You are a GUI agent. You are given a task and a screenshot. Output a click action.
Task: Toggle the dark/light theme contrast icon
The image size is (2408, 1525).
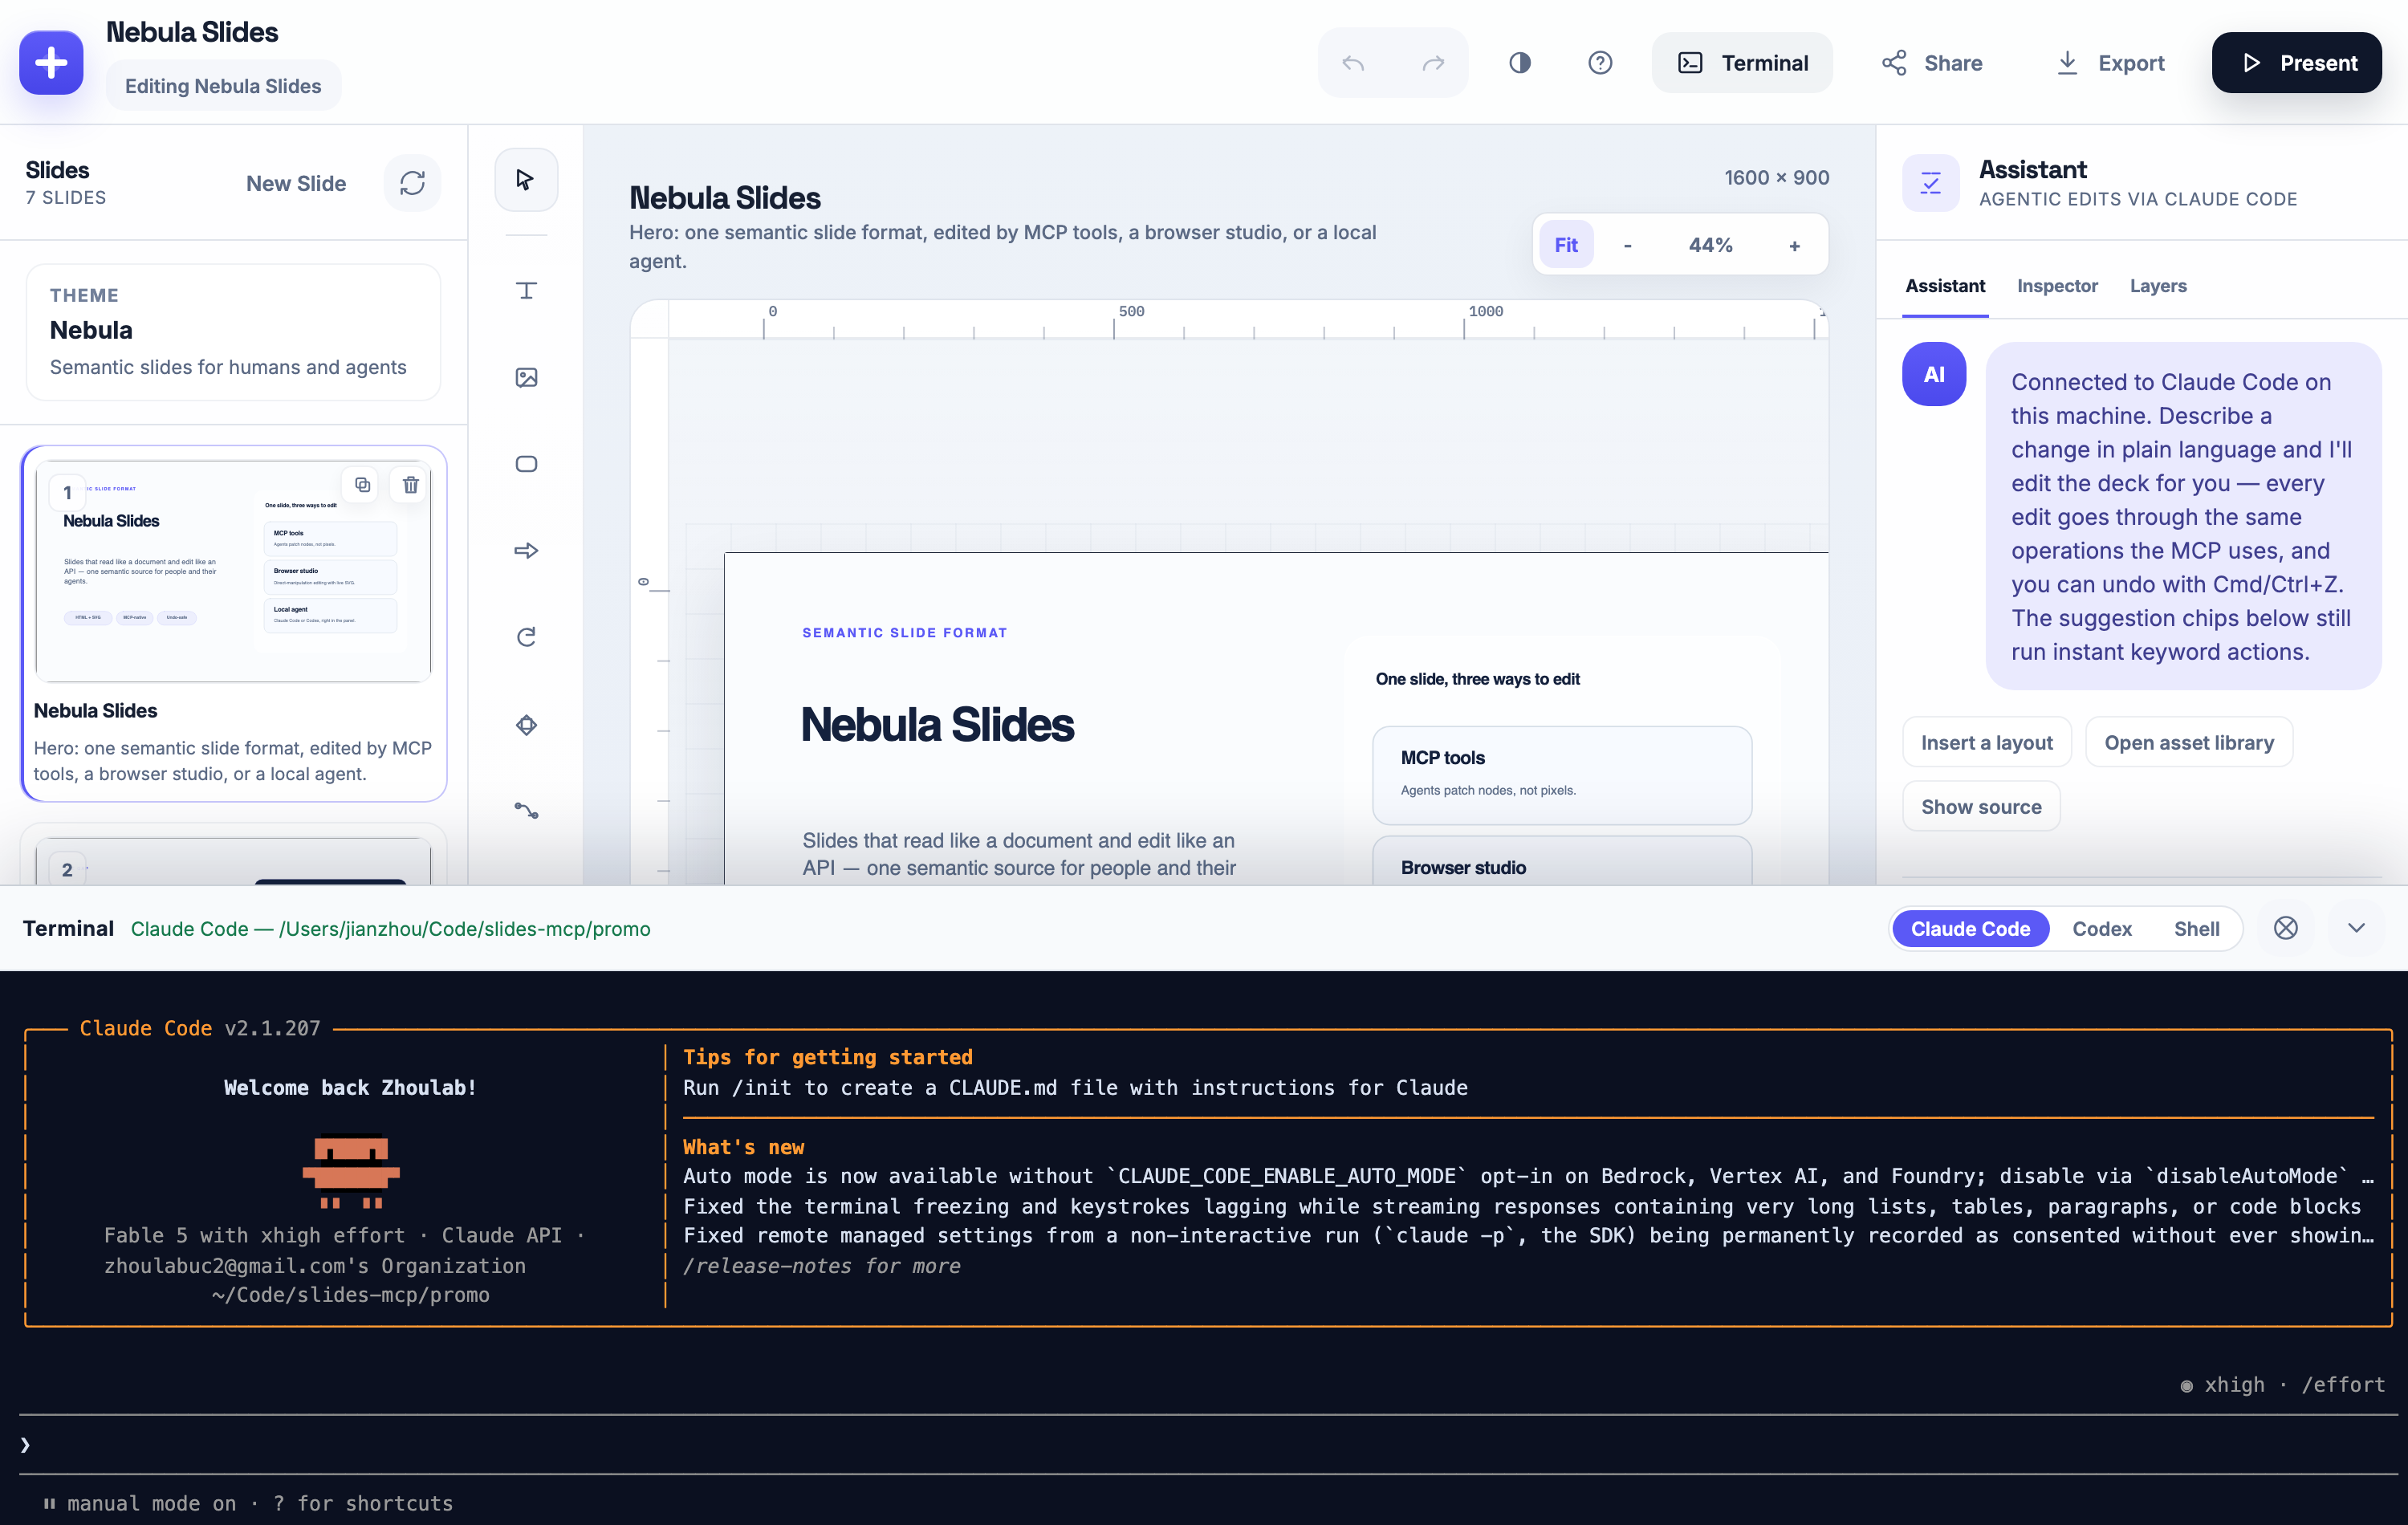[1519, 63]
